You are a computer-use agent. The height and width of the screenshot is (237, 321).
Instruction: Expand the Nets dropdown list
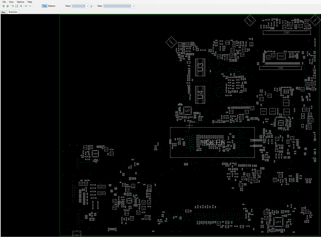pos(133,6)
